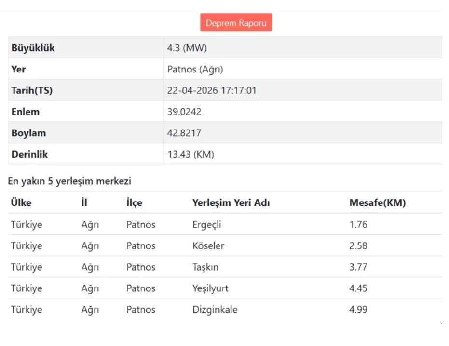Select the date value 22-04-2026 17:17:01

pos(211,90)
